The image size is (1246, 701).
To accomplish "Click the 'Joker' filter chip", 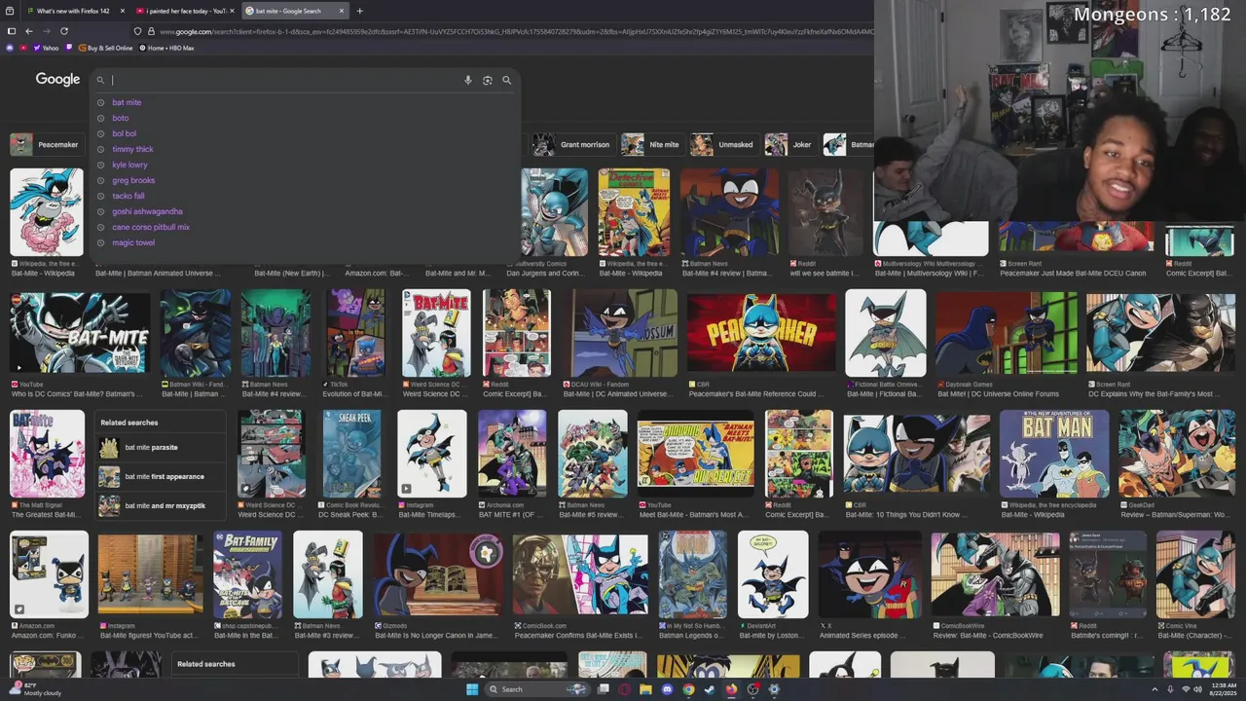I will point(790,144).
